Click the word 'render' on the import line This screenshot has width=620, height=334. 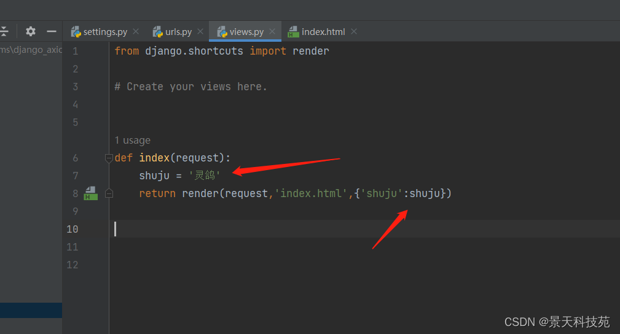pyautogui.click(x=311, y=51)
